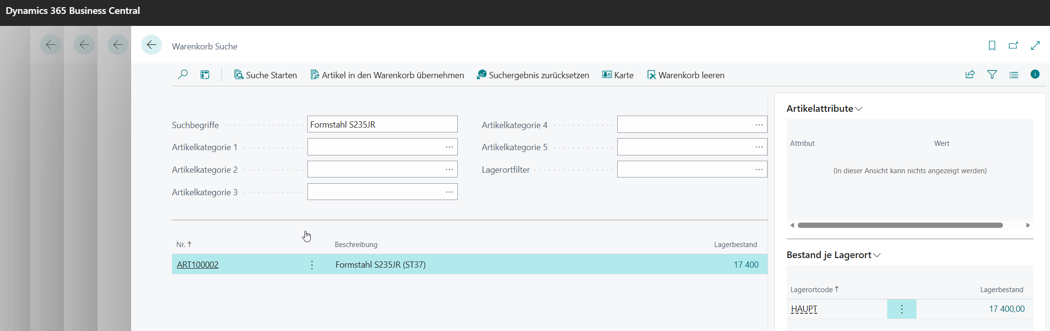Open lookup for Lagerortfilter field
The image size is (1050, 331).
pos(759,169)
